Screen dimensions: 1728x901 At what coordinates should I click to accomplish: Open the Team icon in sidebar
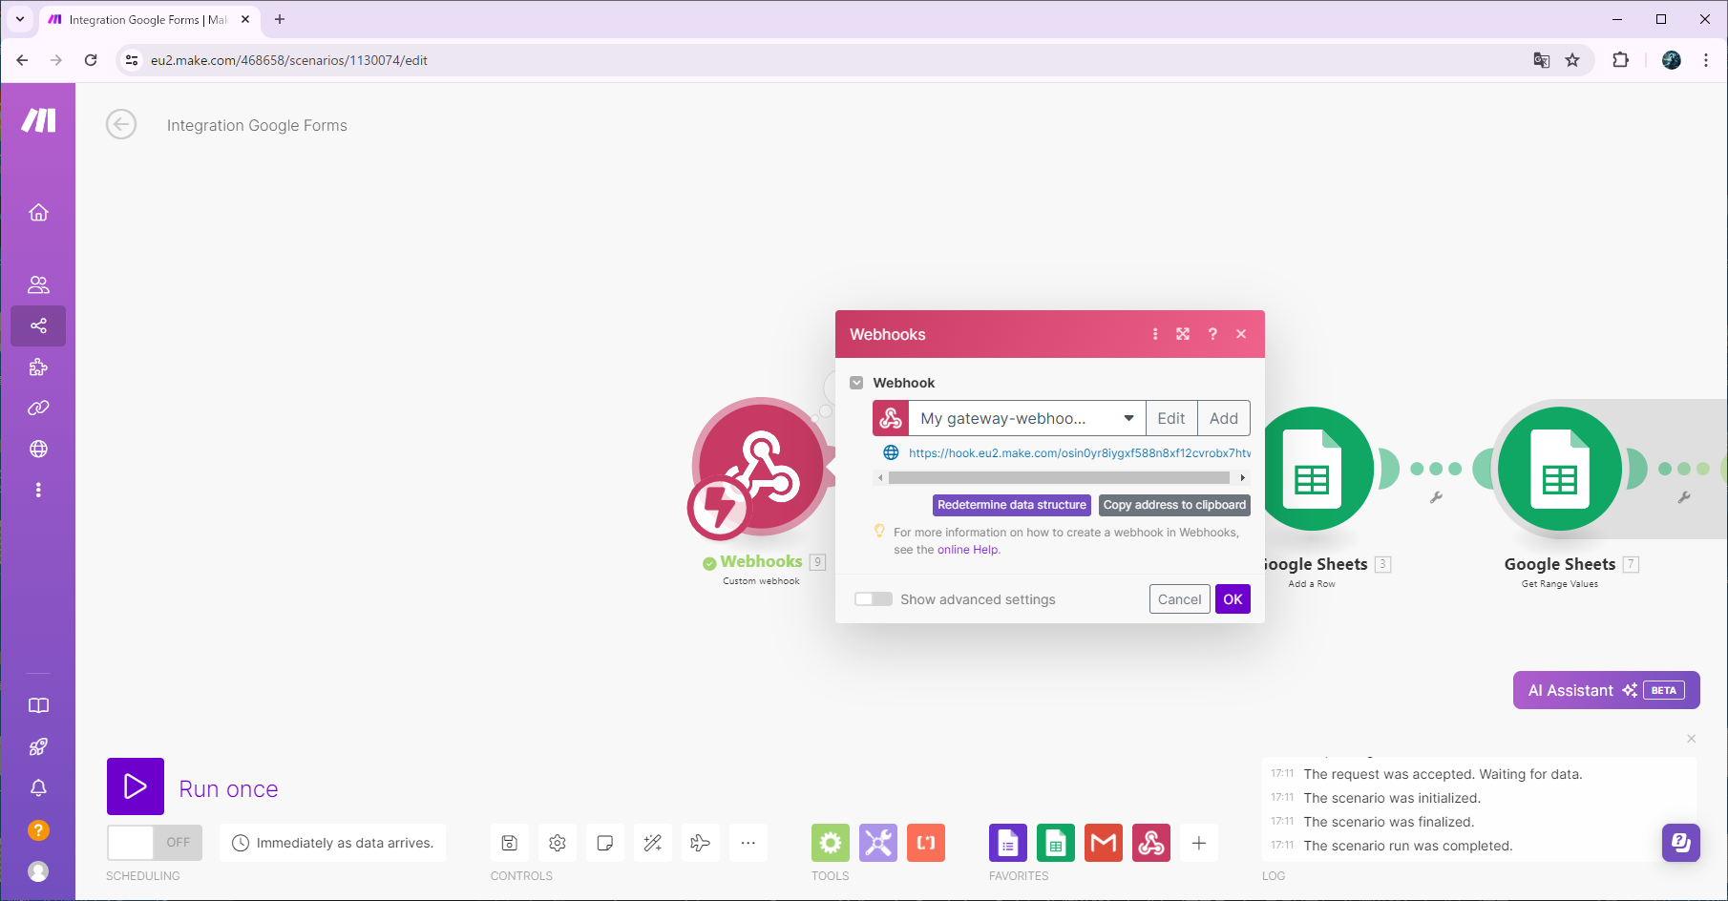(38, 284)
